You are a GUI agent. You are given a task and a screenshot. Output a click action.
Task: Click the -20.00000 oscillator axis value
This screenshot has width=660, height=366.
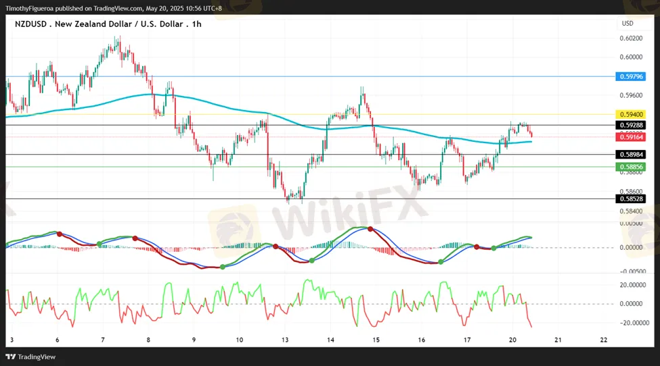(636, 323)
